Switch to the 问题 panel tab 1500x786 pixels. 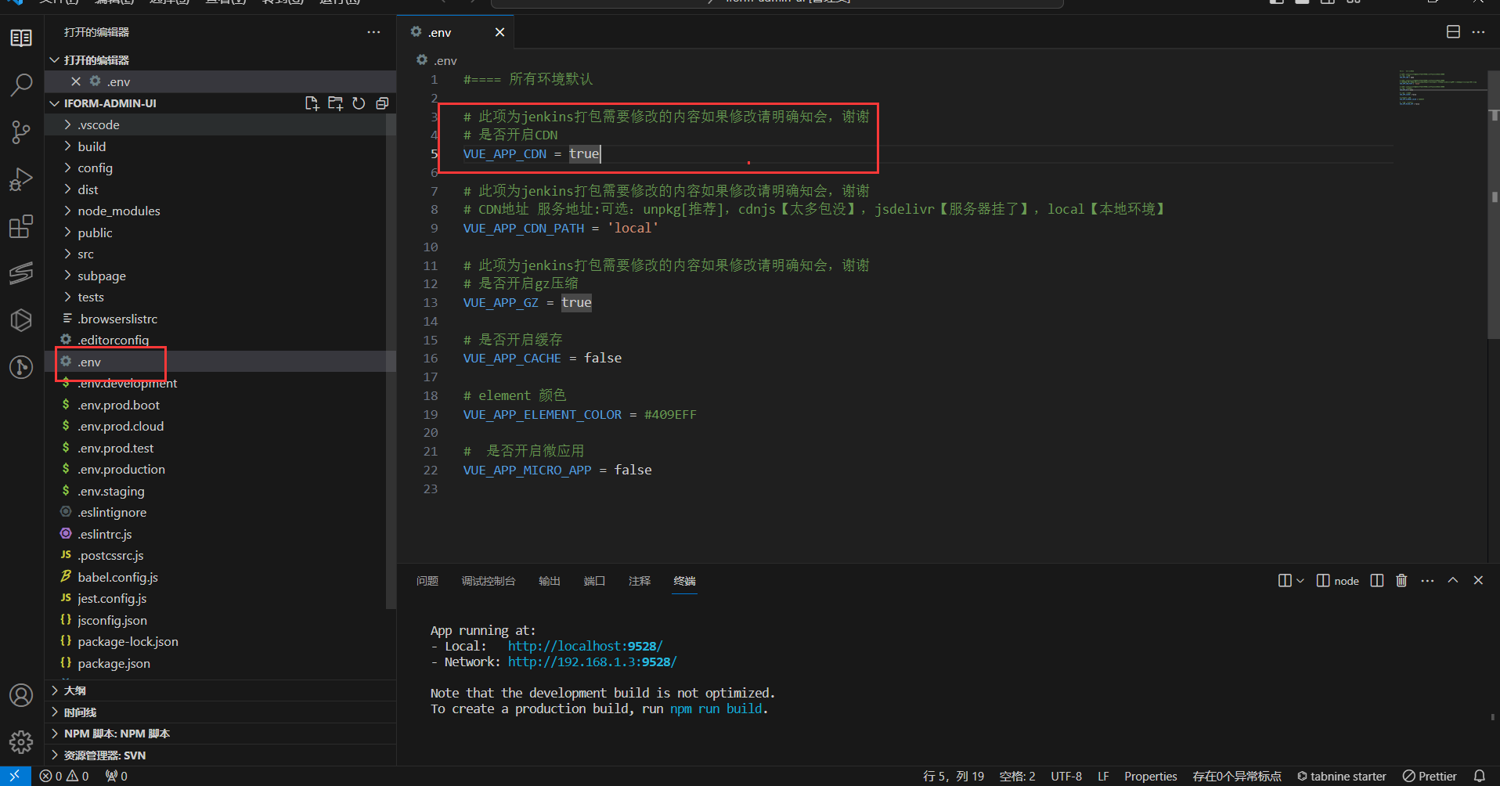coord(427,581)
